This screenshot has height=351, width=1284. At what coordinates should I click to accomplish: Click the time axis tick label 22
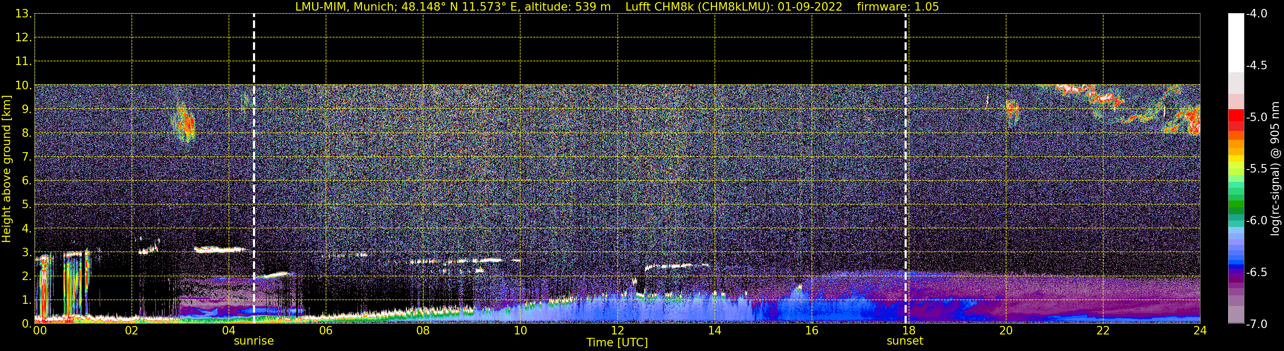pyautogui.click(x=1103, y=331)
